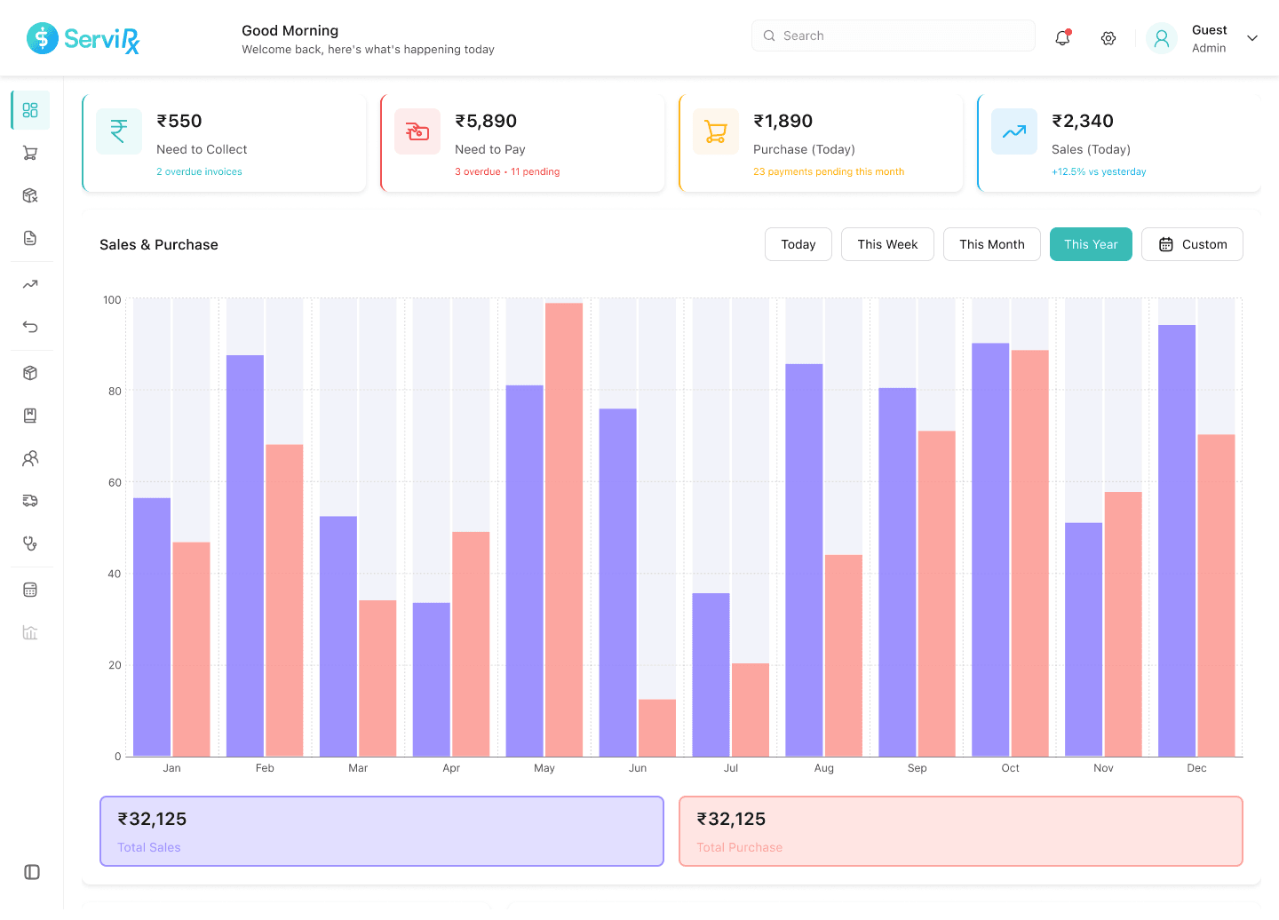Enable the Today chart filter
The image size is (1279, 920).
click(x=798, y=243)
